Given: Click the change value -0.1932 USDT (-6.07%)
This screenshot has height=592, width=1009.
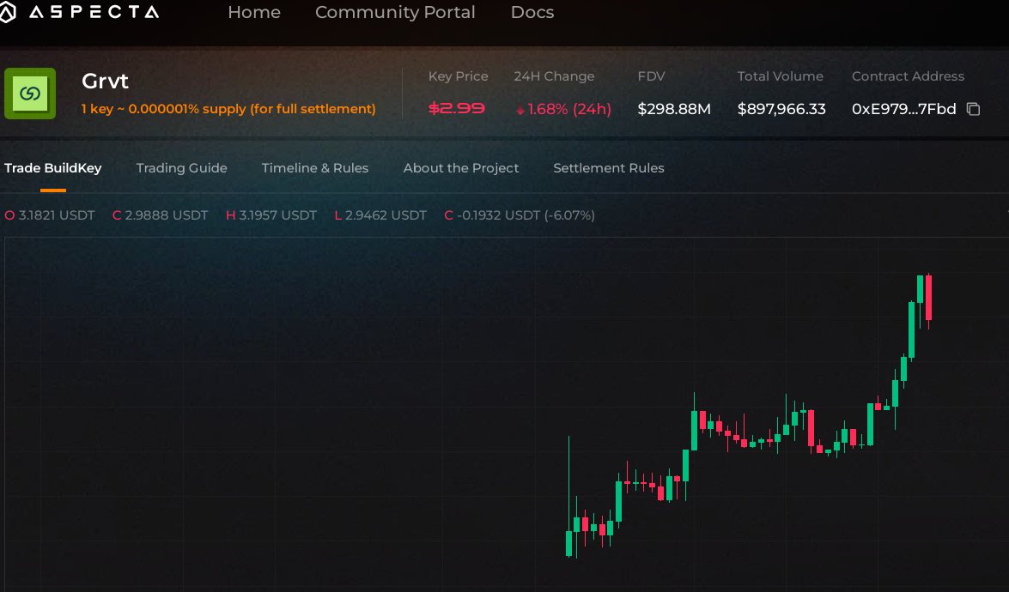Looking at the screenshot, I should tap(526, 215).
